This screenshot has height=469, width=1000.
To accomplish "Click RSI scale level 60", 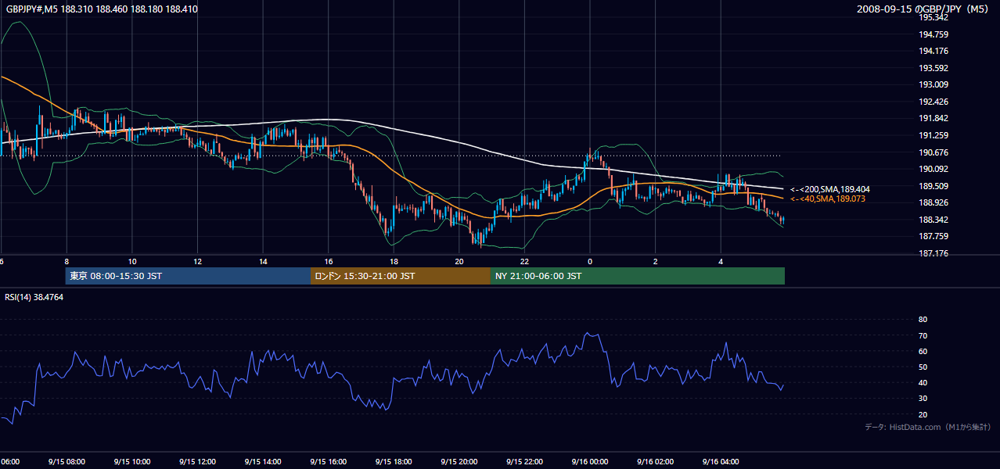I will (x=923, y=351).
